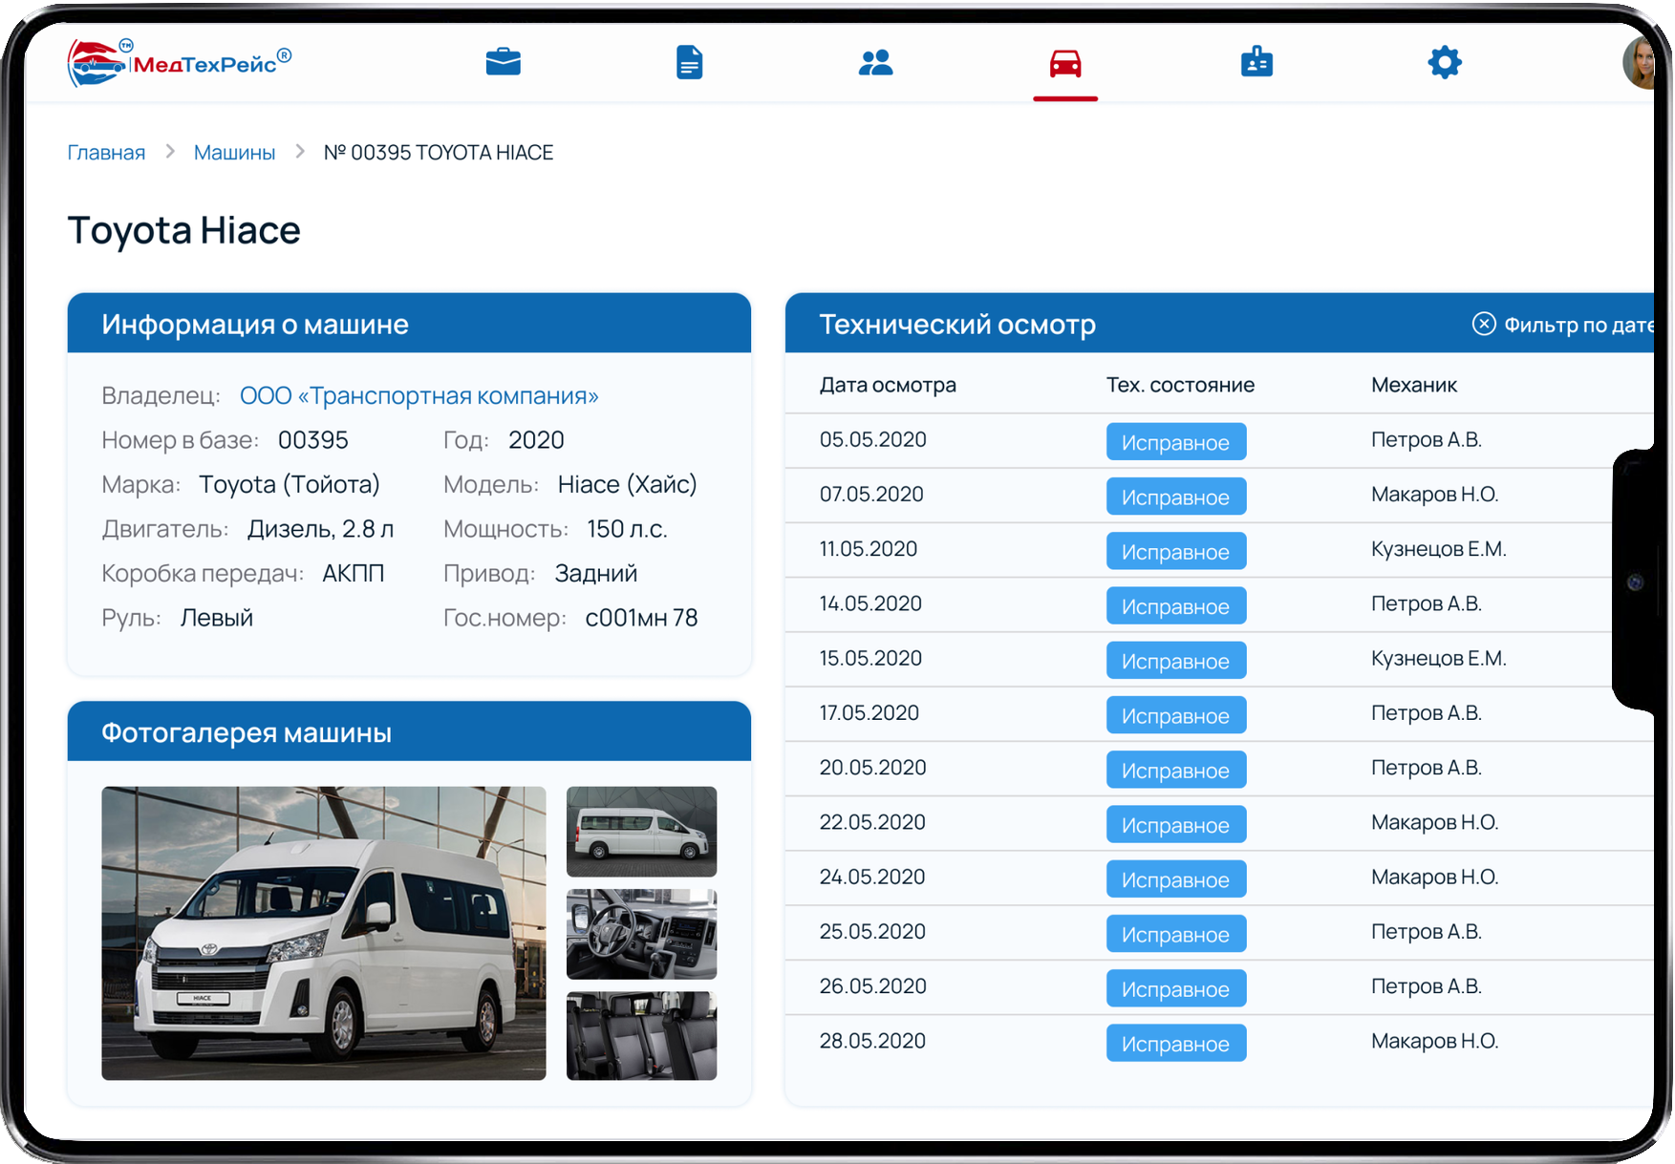Screen dimensions: 1675x1164
Task: Open the dashboard interior thumbnail
Action: tap(640, 934)
